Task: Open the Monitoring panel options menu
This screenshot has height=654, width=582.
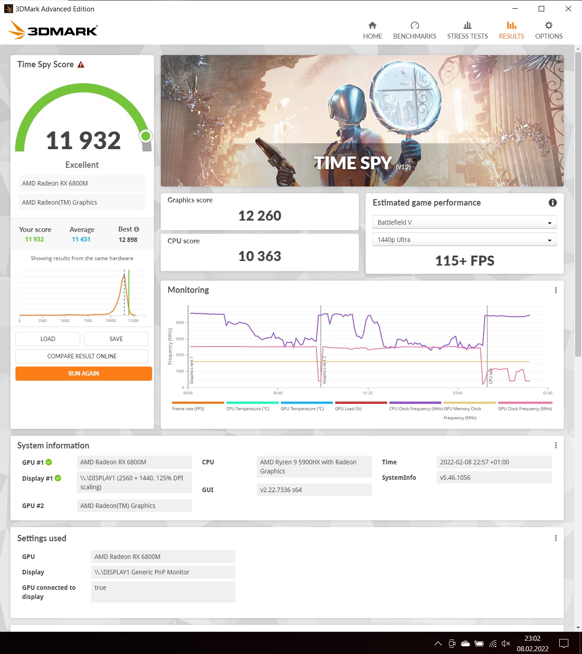Action: [x=556, y=290]
